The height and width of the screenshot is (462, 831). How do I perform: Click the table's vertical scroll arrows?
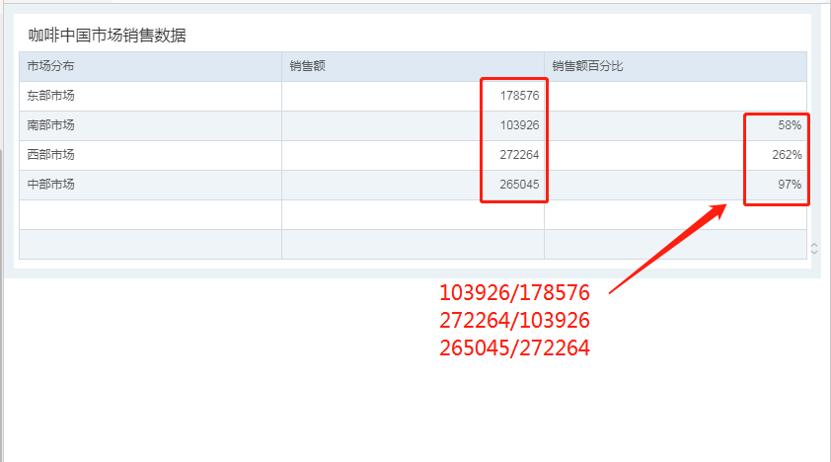coord(814,248)
